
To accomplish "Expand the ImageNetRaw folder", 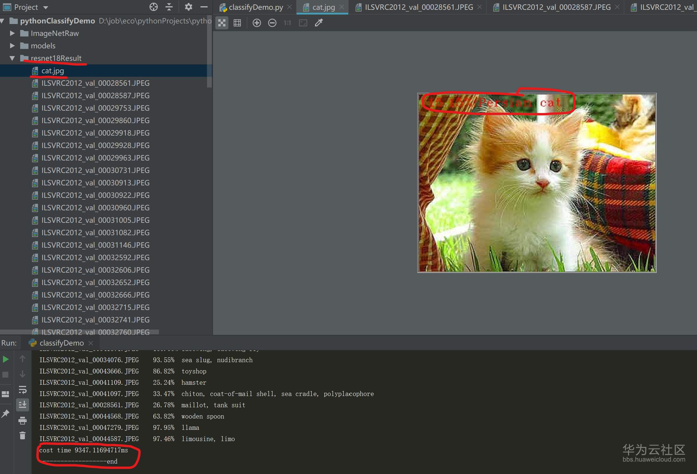I will point(12,33).
